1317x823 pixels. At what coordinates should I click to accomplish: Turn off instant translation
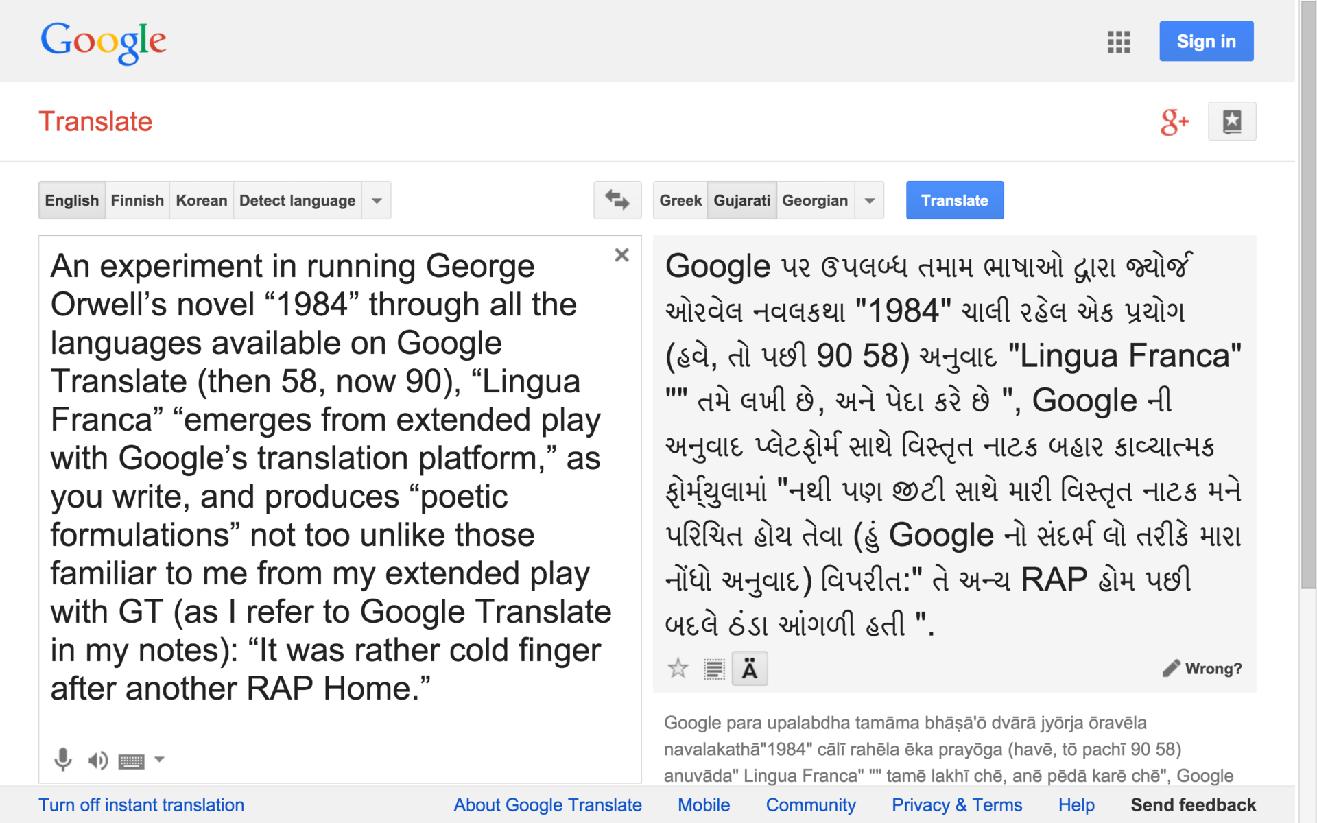141,805
